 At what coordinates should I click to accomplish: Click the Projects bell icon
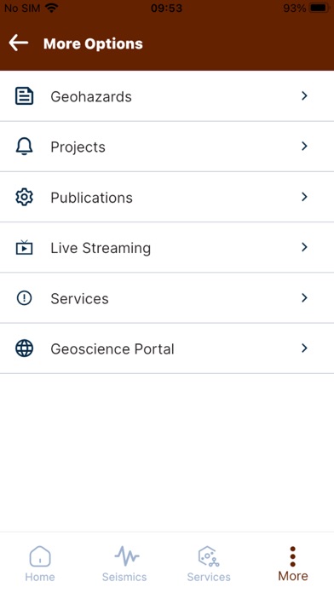pos(24,147)
